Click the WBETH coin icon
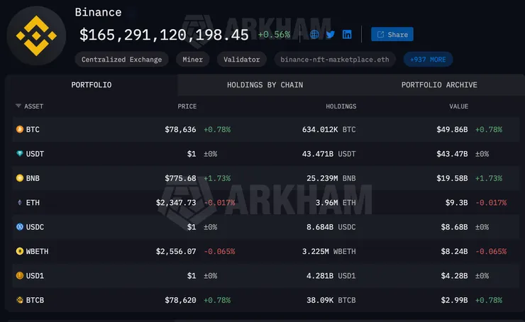The width and height of the screenshot is (525, 322). [x=20, y=251]
